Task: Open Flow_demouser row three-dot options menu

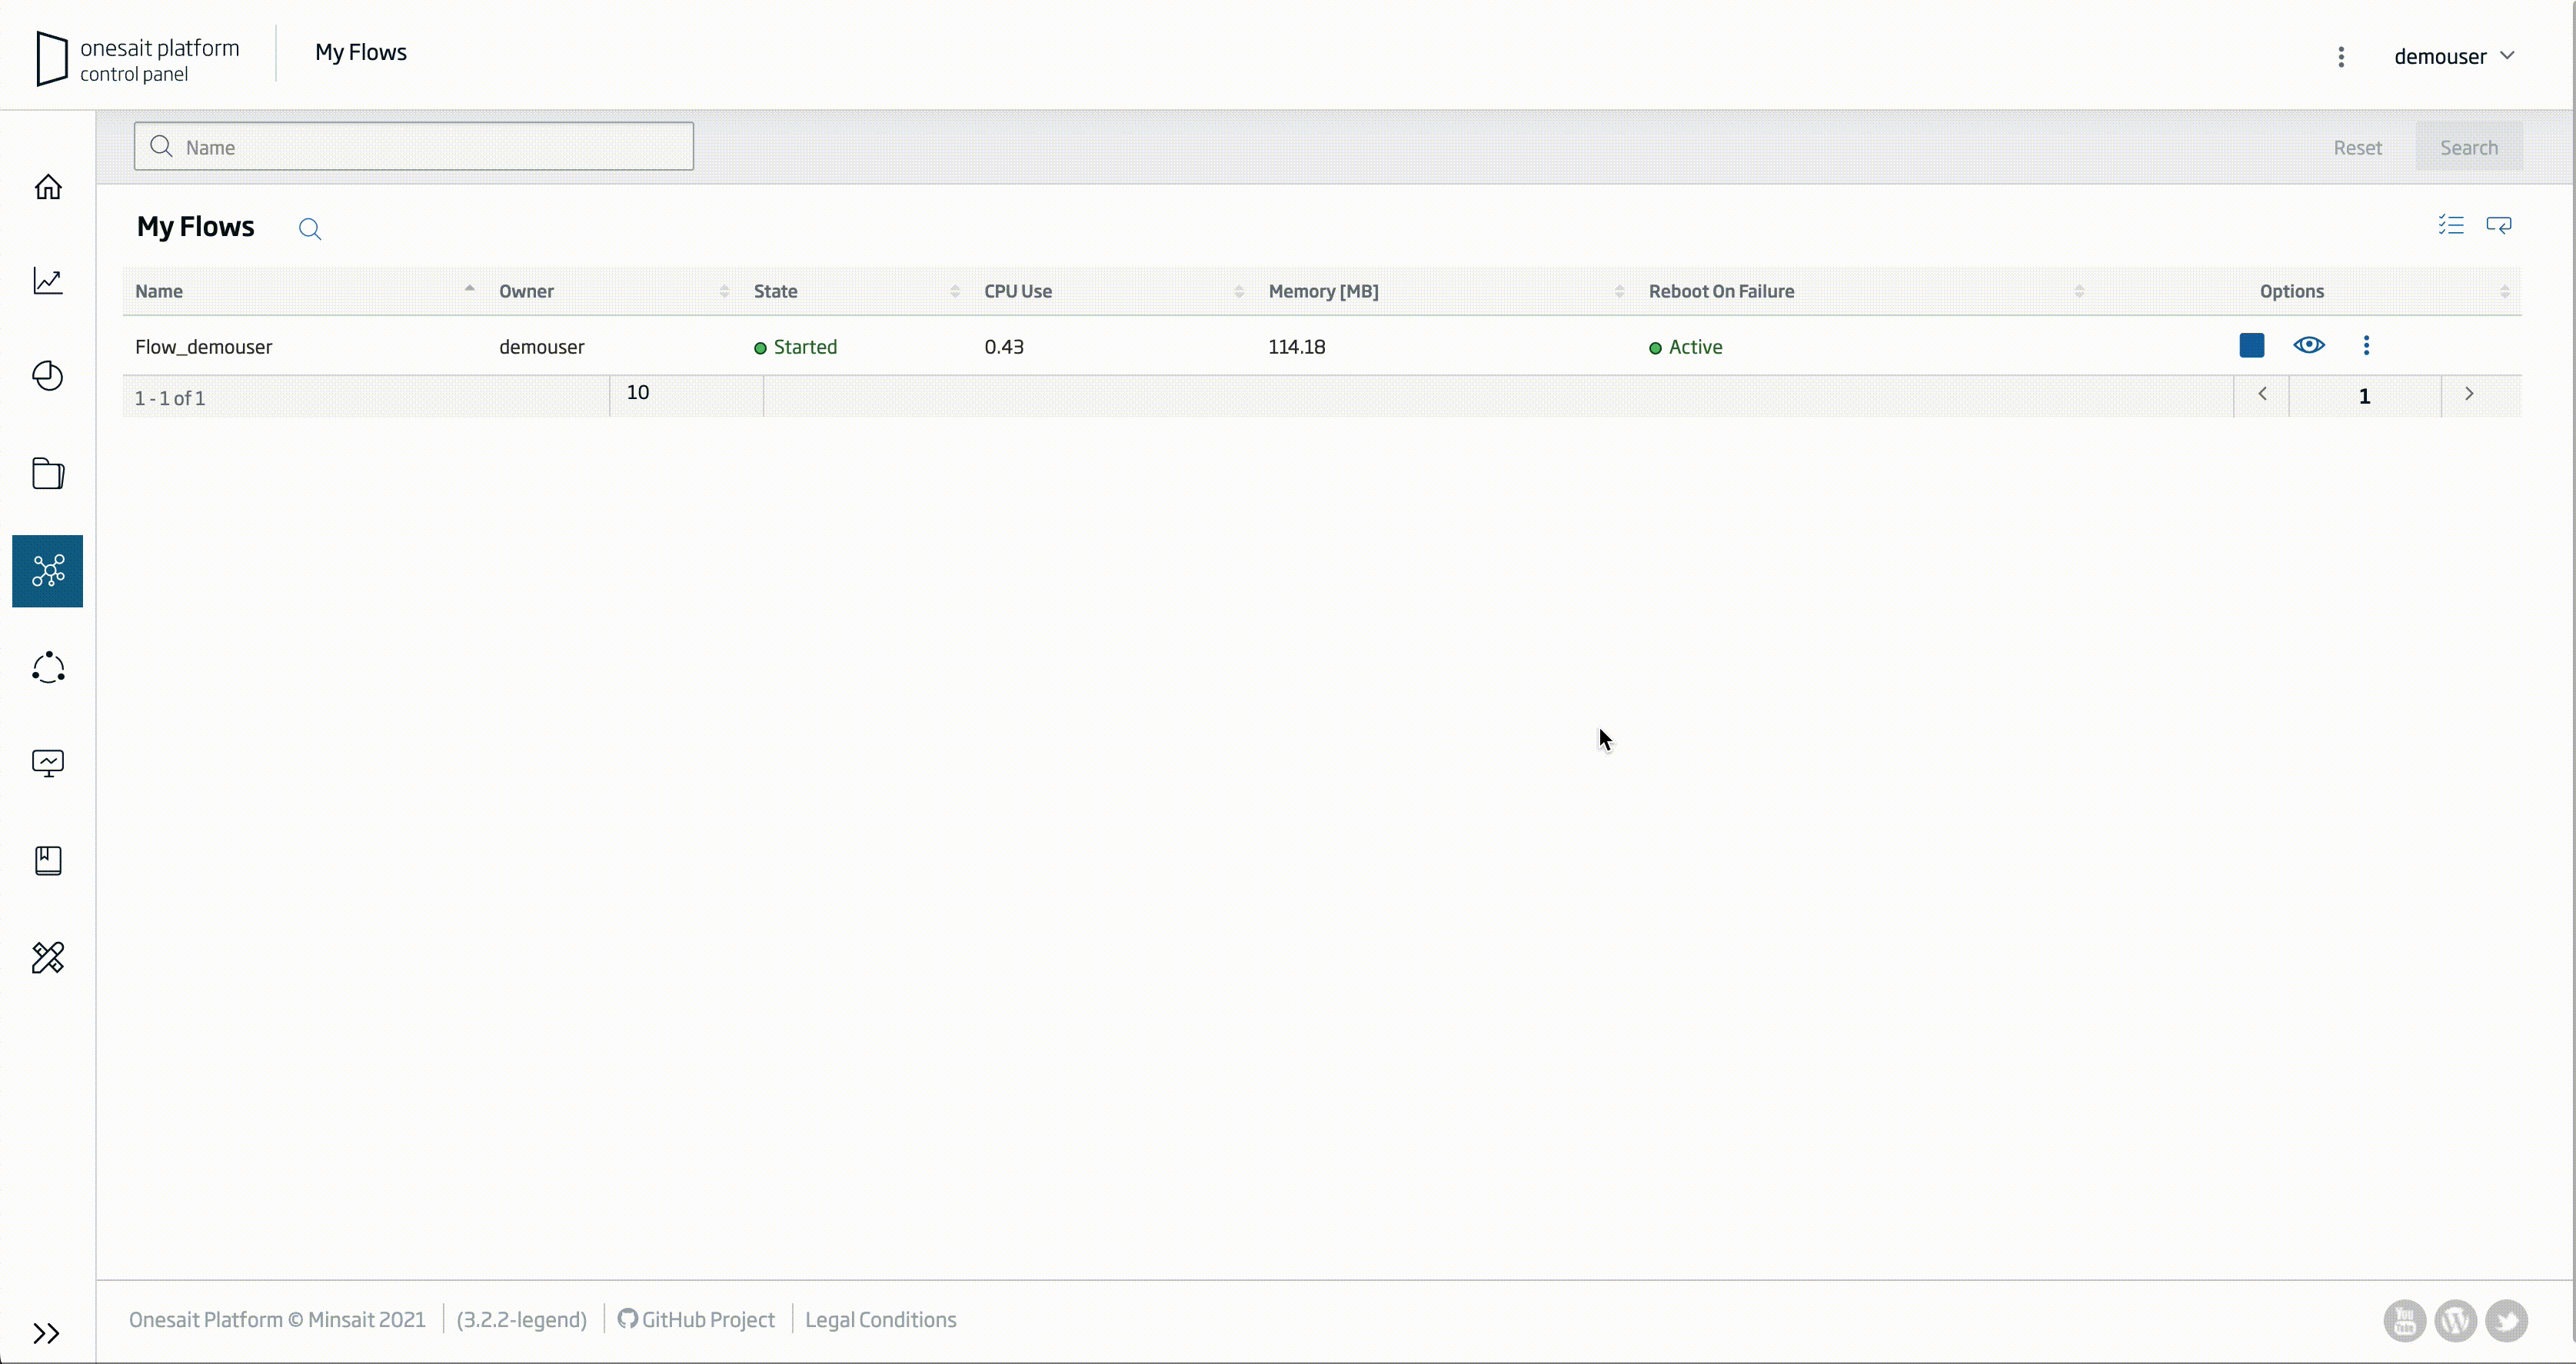Action: 2366,346
